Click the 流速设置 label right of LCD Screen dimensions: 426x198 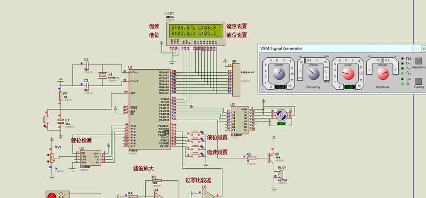click(237, 26)
